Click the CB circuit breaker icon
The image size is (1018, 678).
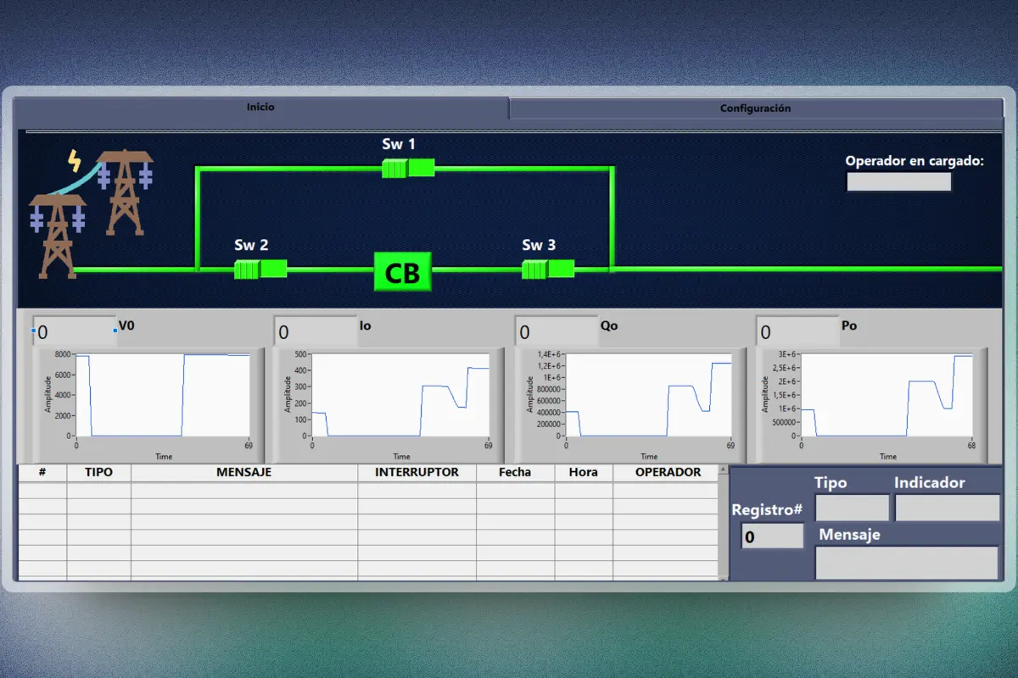(x=402, y=272)
